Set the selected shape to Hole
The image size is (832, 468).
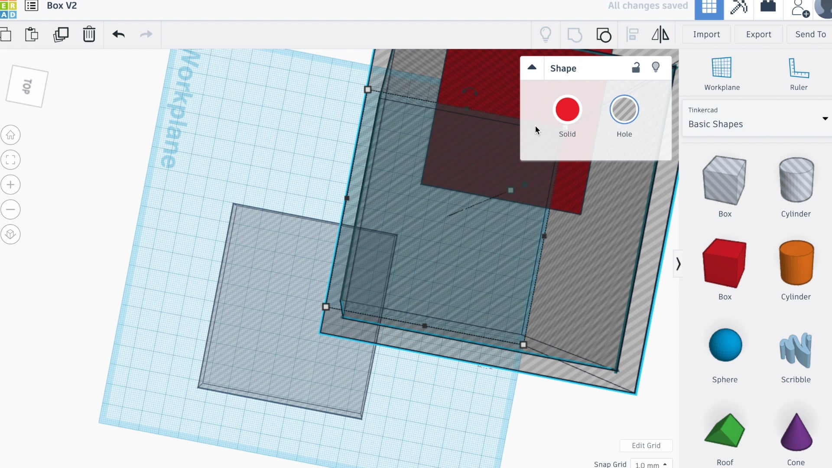tap(624, 110)
